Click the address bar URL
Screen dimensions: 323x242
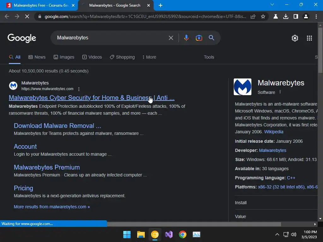(145, 16)
